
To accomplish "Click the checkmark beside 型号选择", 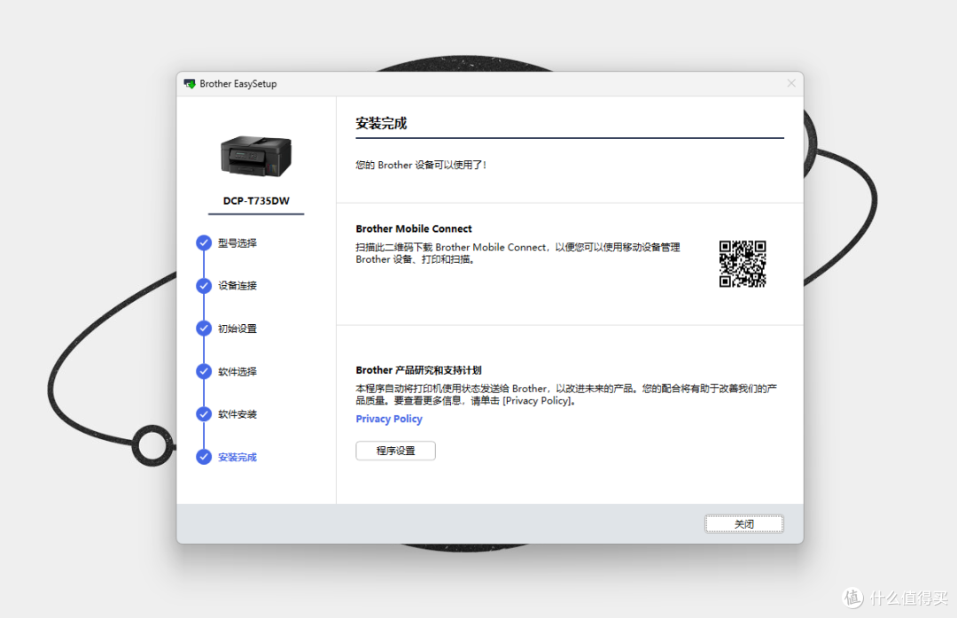I will pos(204,243).
